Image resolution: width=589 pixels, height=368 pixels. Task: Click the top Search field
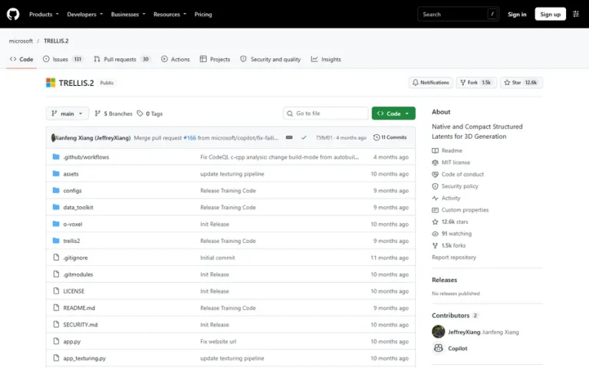458,15
